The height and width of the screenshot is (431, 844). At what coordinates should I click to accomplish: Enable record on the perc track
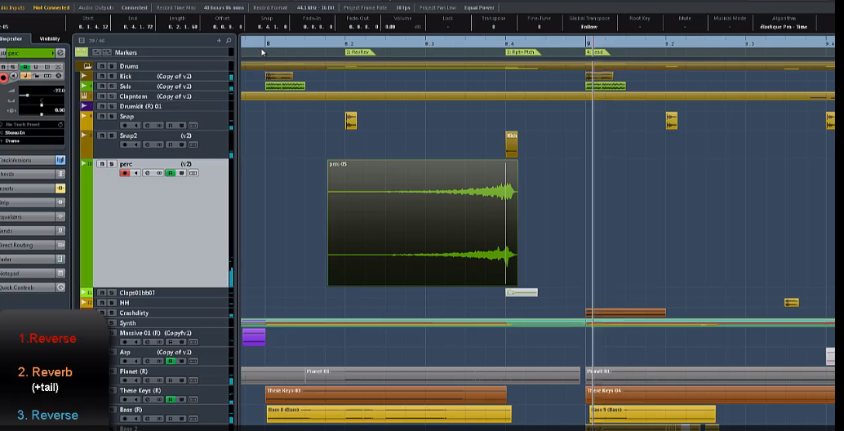125,173
